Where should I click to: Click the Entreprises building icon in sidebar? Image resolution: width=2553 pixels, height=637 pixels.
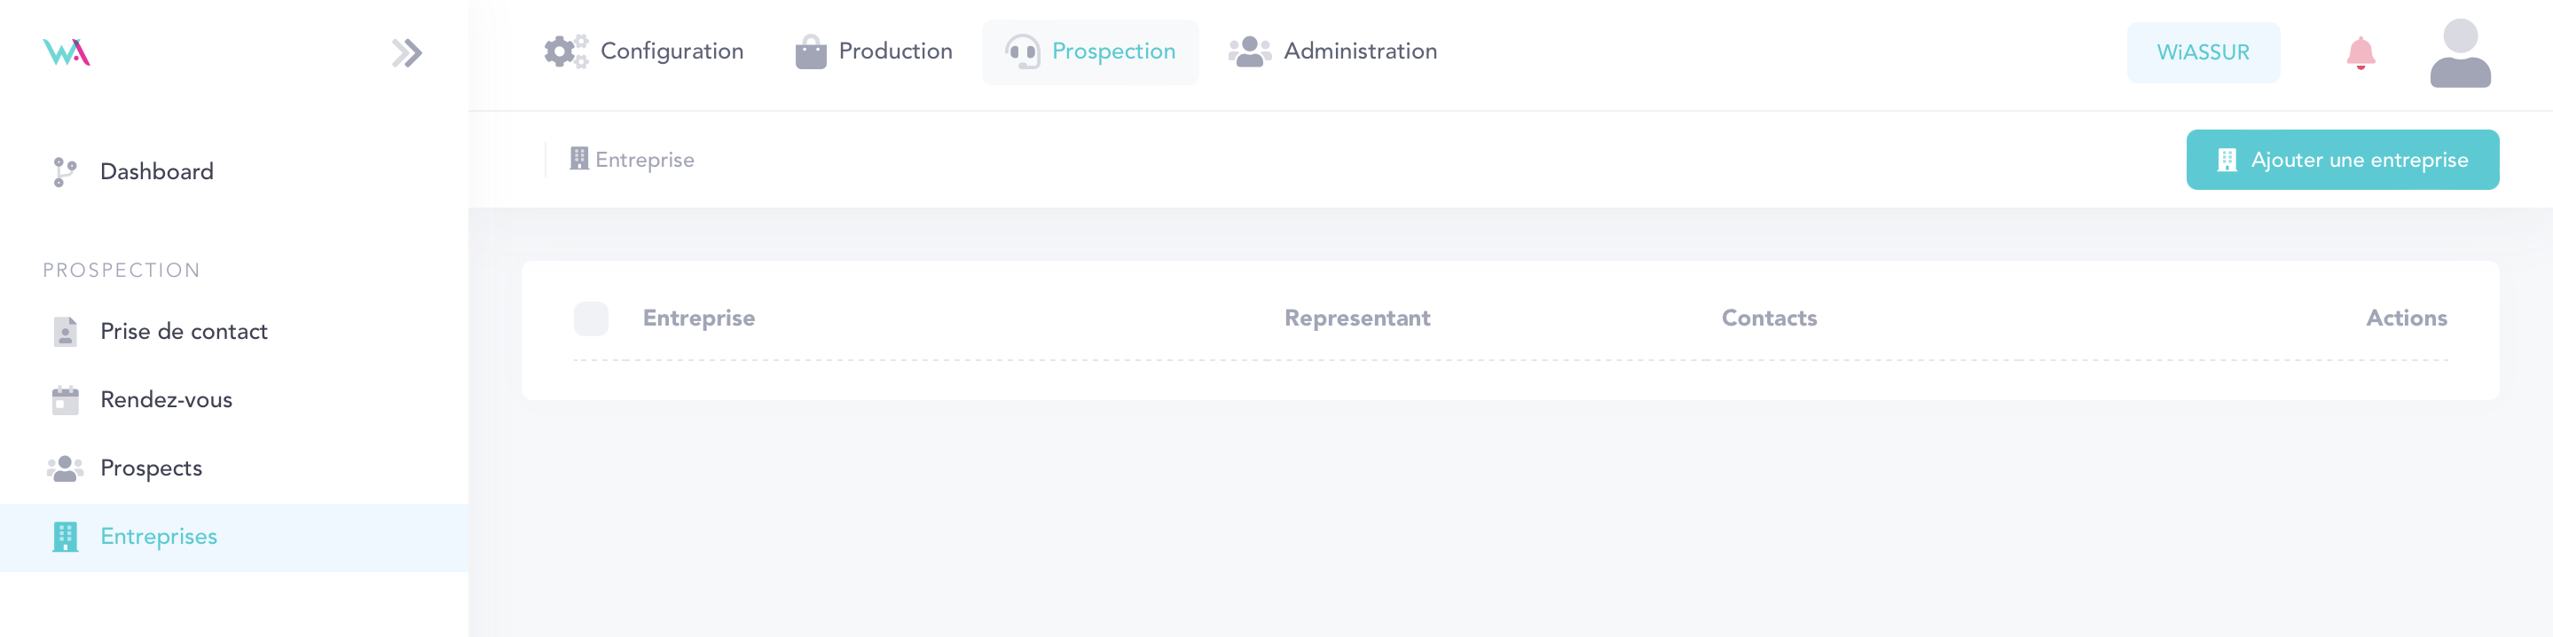tap(66, 537)
